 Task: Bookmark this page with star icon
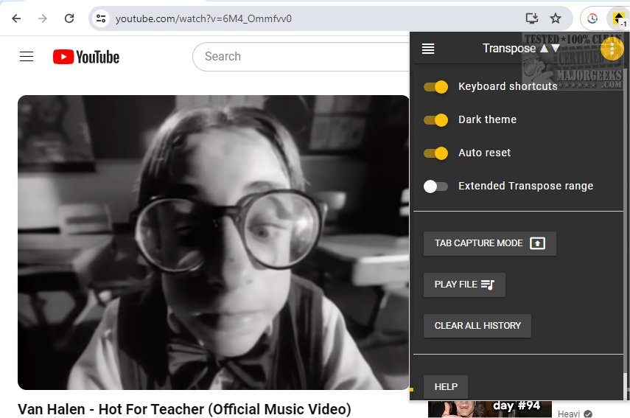(556, 18)
